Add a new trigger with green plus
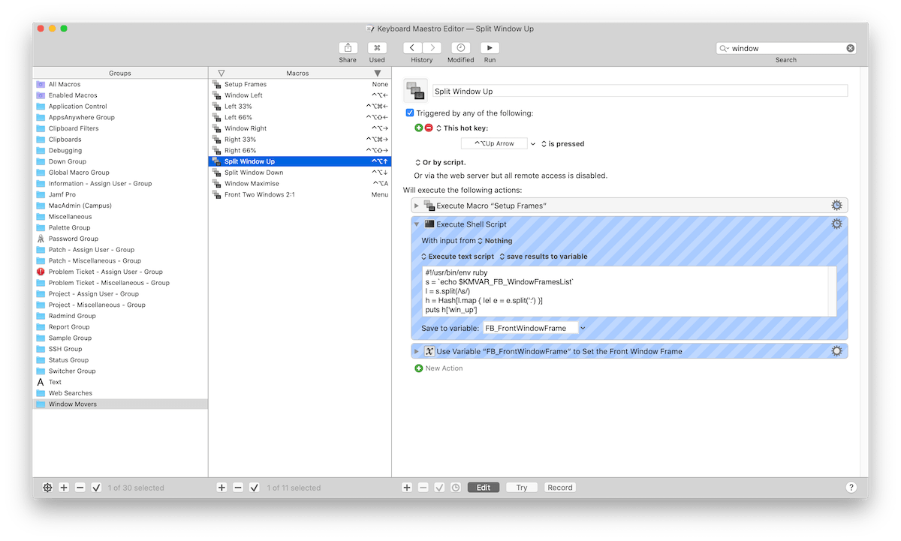This screenshot has width=901, height=541. click(419, 128)
